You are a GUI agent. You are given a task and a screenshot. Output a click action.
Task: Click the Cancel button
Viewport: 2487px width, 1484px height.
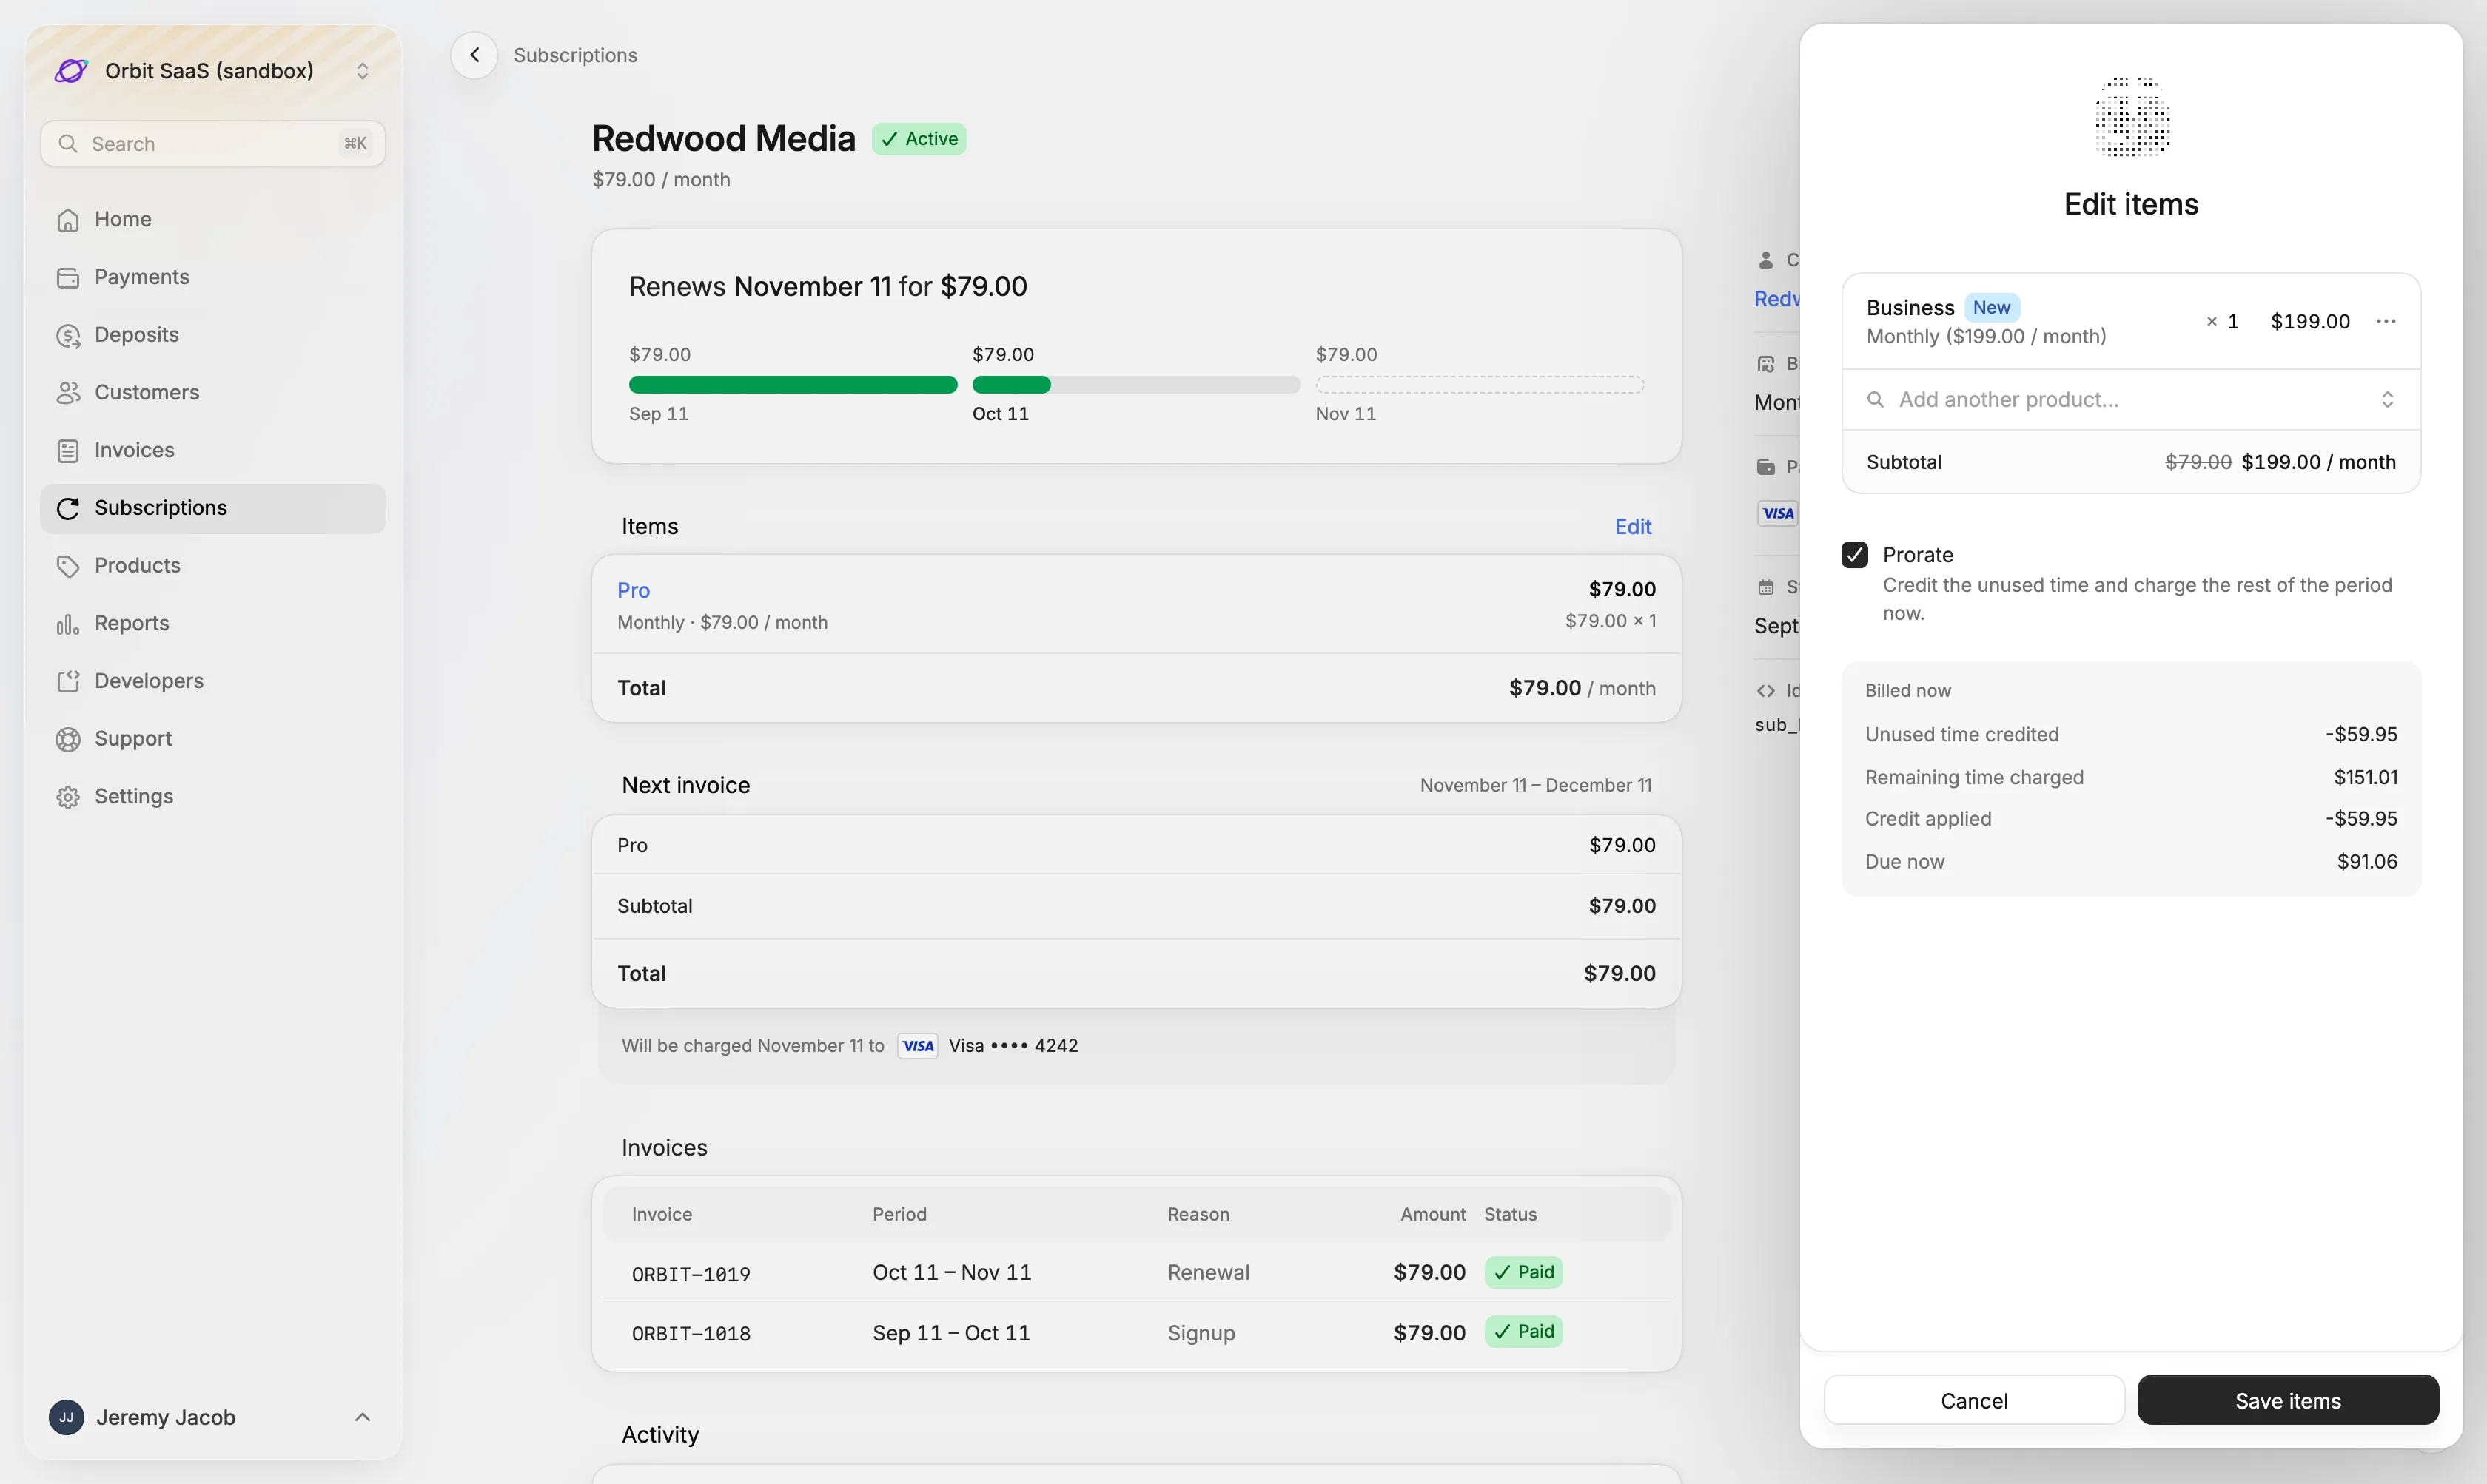coord(1974,1400)
